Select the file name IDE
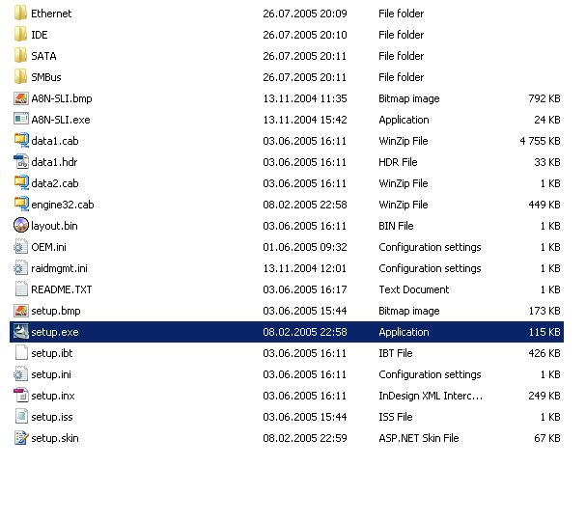This screenshot has width=586, height=522. click(x=40, y=35)
